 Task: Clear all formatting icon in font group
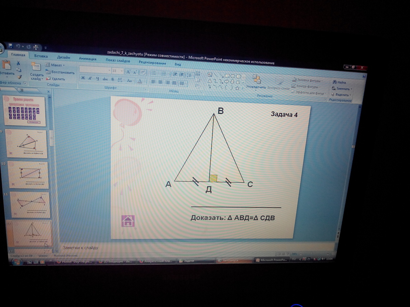click(x=143, y=72)
